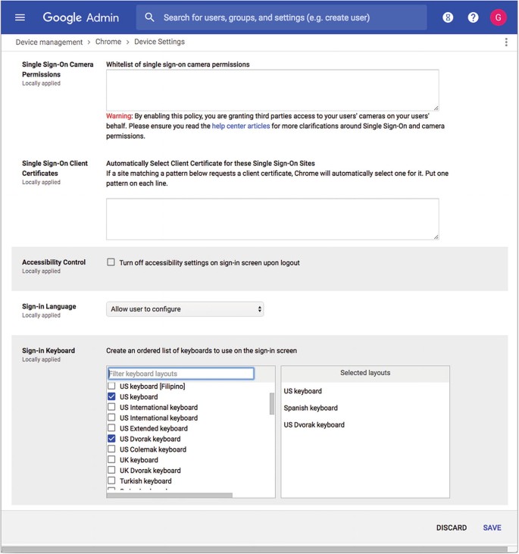519x554 pixels.
Task: Open the hamburger main menu
Action: click(20, 17)
